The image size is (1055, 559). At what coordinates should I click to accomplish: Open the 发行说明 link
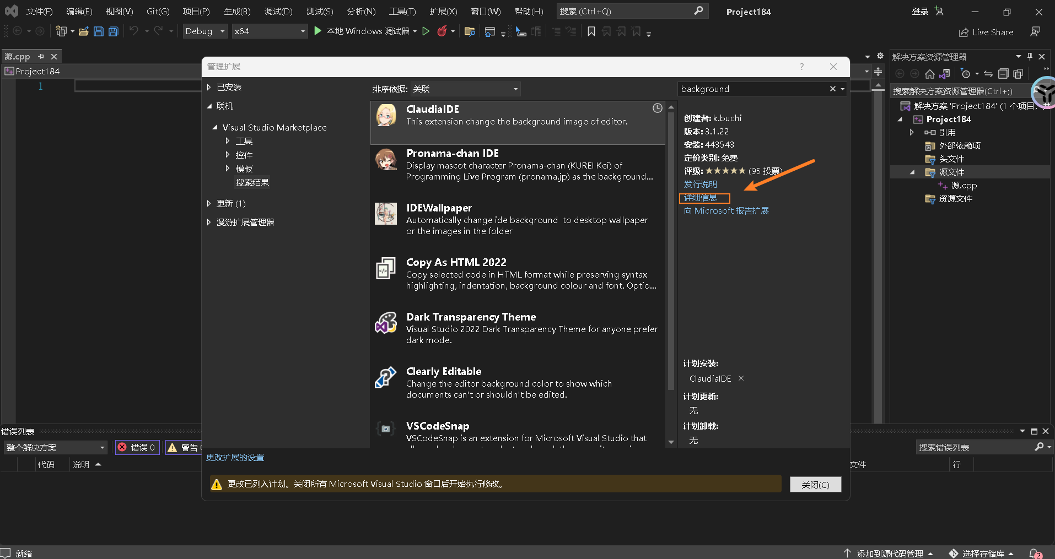[701, 184]
